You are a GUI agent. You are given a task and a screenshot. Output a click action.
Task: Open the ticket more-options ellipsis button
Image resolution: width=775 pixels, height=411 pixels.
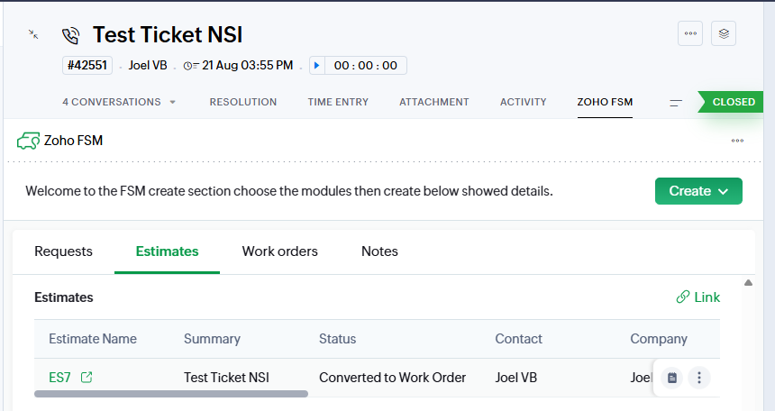point(690,33)
